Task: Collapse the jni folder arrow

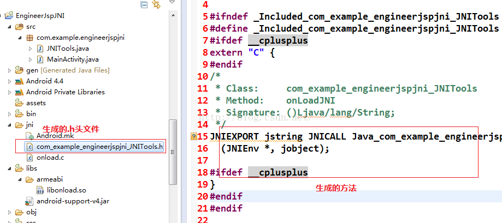Action: click(x=9, y=125)
